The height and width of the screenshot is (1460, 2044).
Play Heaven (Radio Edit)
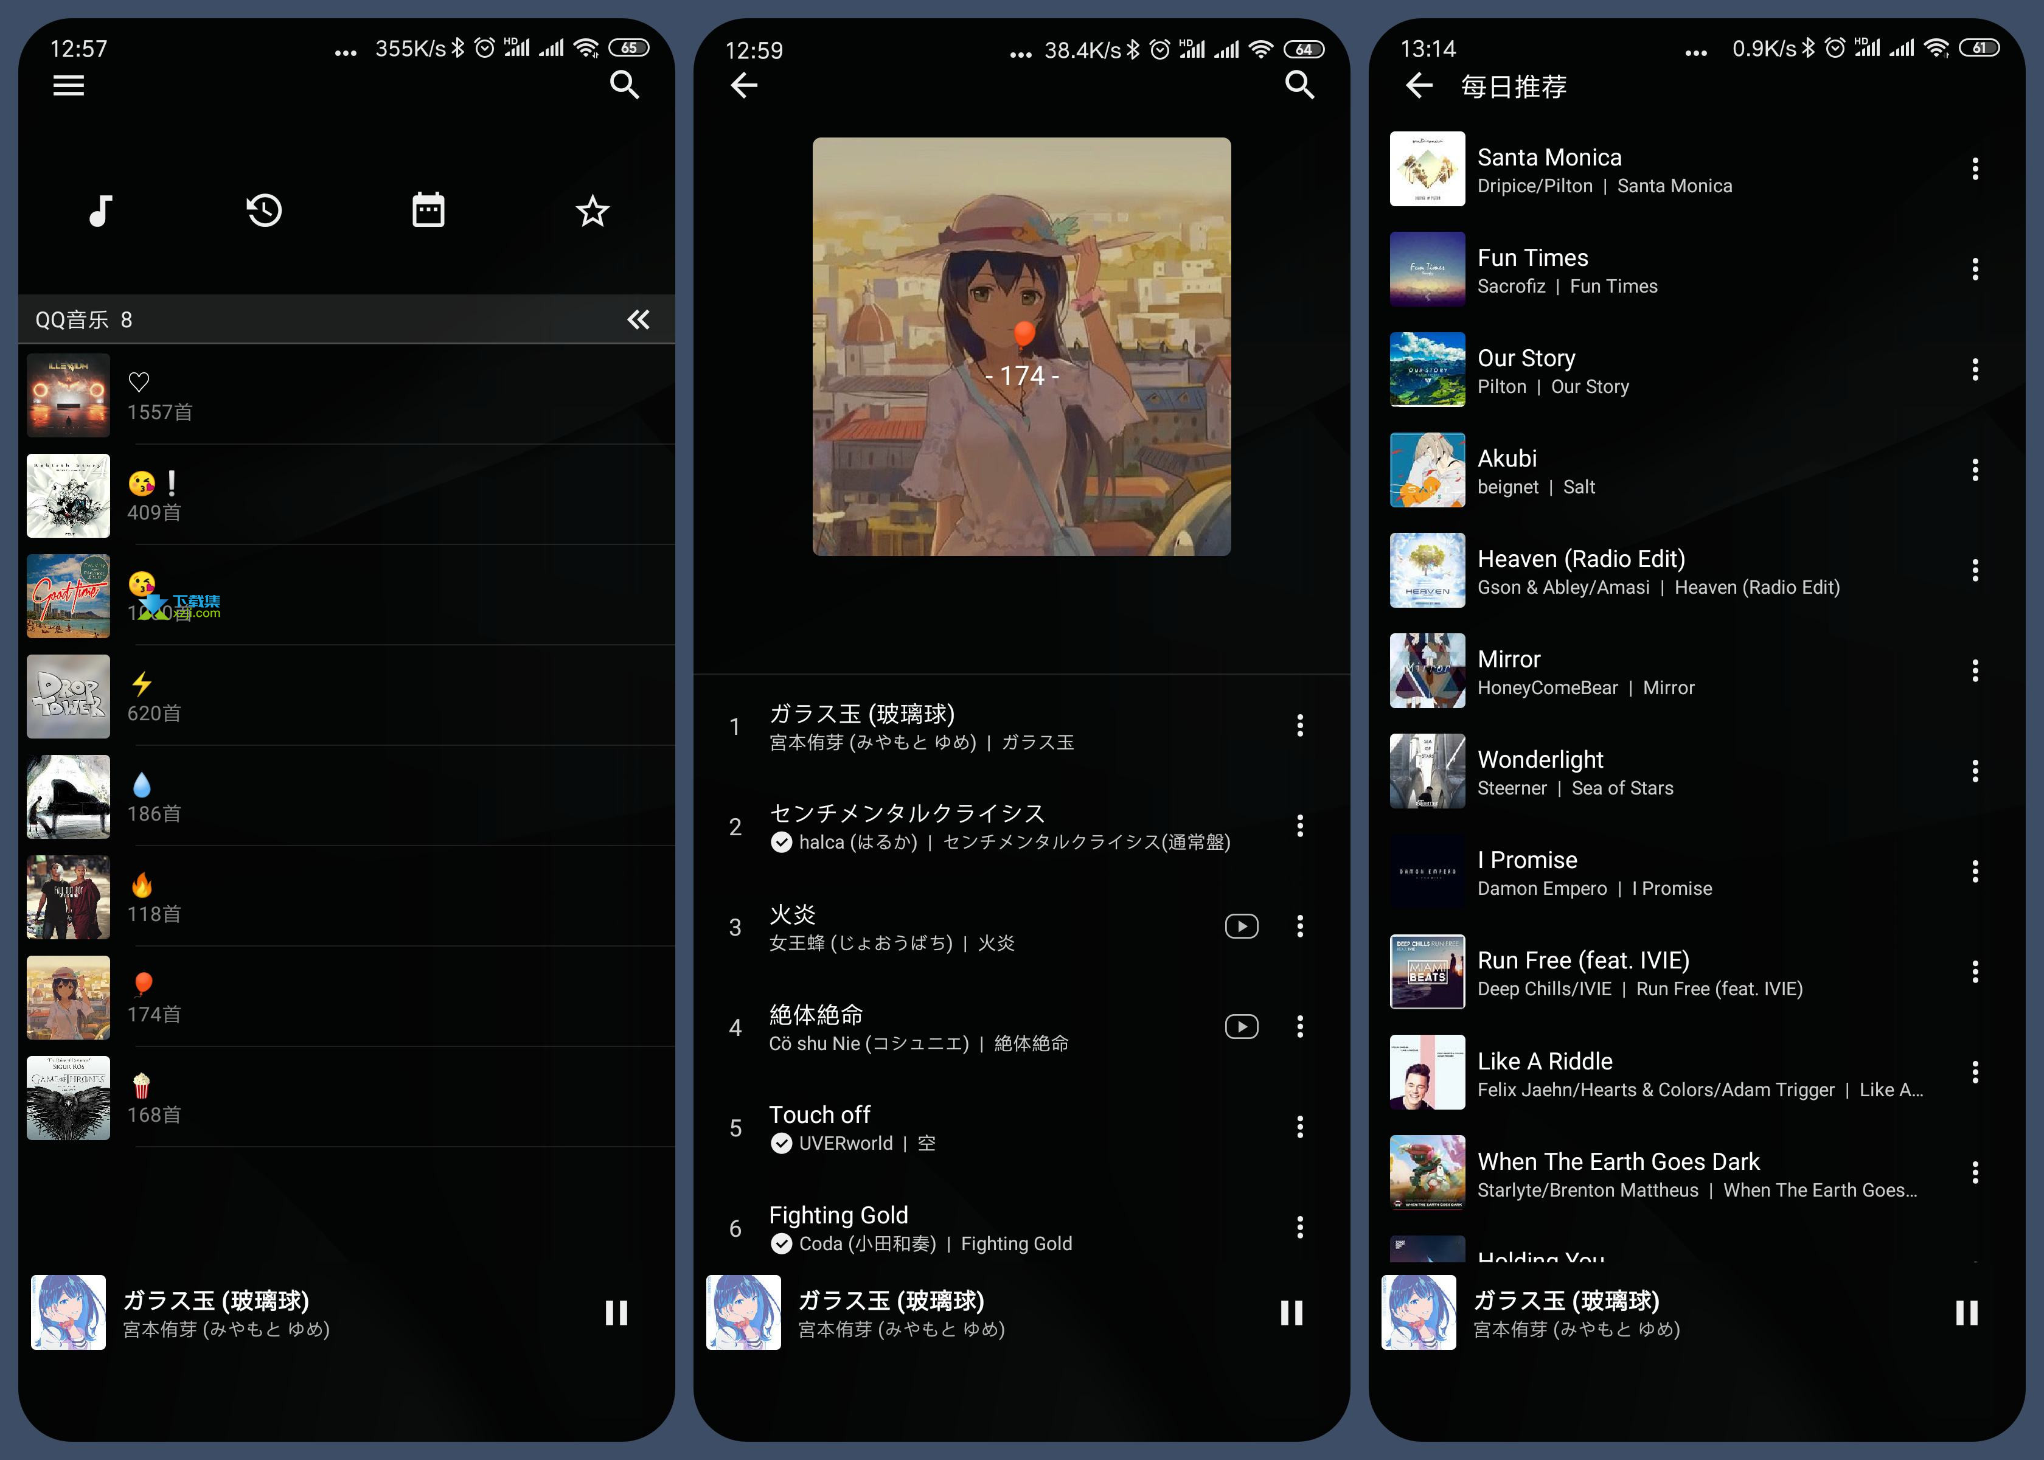tap(1697, 571)
